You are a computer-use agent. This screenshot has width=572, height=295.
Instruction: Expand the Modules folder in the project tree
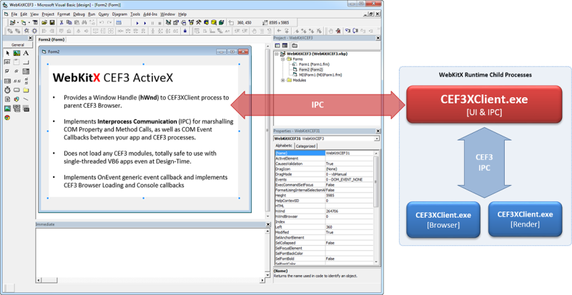point(283,80)
